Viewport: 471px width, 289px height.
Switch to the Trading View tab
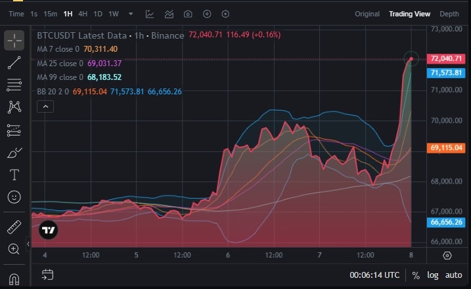(x=409, y=14)
